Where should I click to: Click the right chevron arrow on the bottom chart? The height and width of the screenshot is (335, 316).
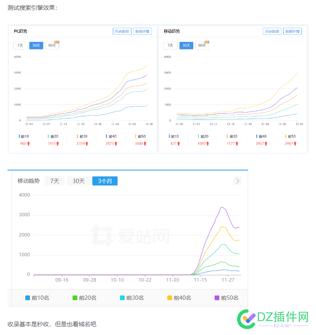(x=237, y=181)
